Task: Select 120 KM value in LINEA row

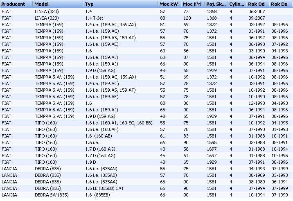Action: pyautogui.click(x=187, y=18)
